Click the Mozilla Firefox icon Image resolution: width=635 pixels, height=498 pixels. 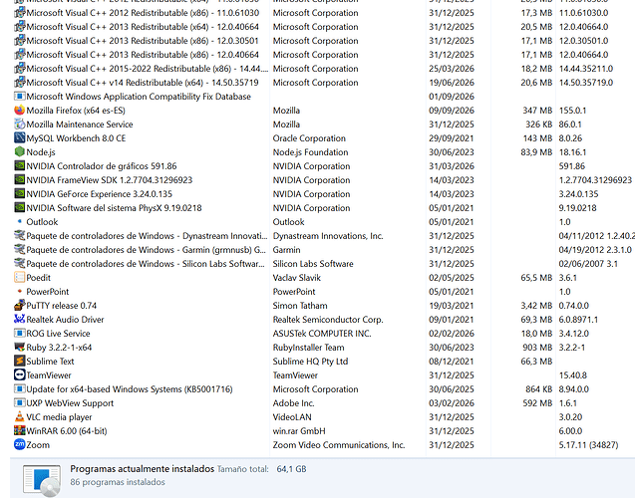[20, 110]
